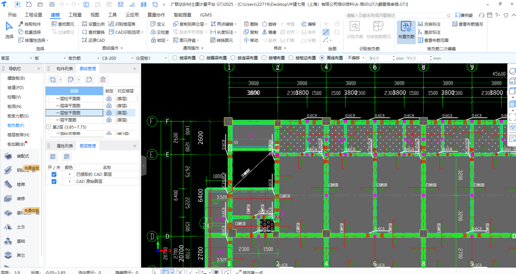Screen dimensions: 516x274
Task: Select the line drawing tool in 绘图 group
Action: (326, 32)
